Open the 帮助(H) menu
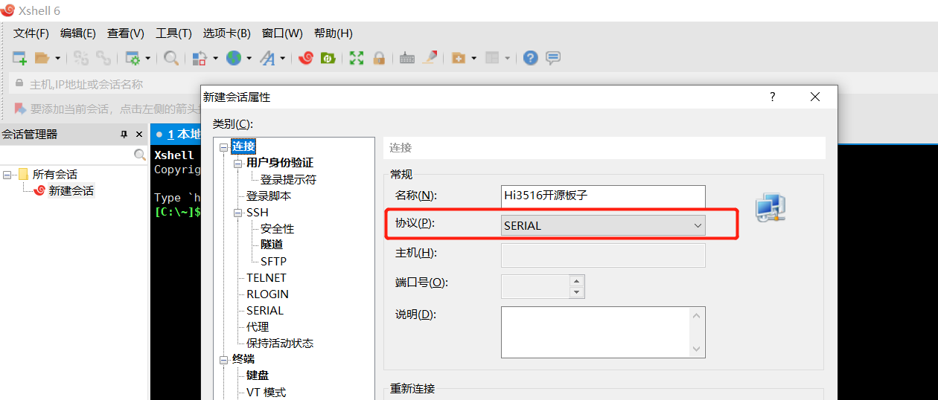938x400 pixels. click(334, 33)
